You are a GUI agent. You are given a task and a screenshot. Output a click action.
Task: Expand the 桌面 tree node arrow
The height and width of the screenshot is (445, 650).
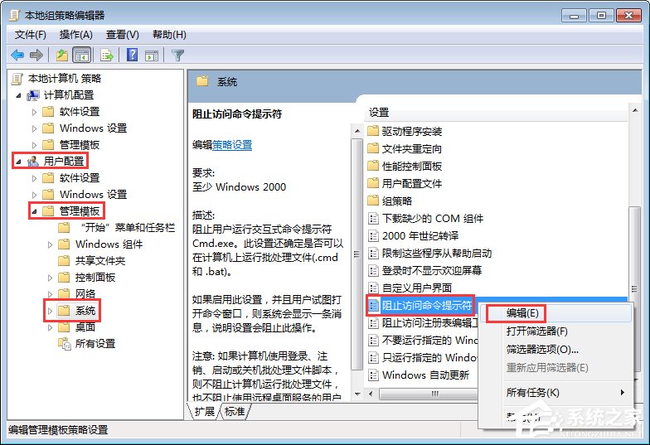click(x=50, y=327)
